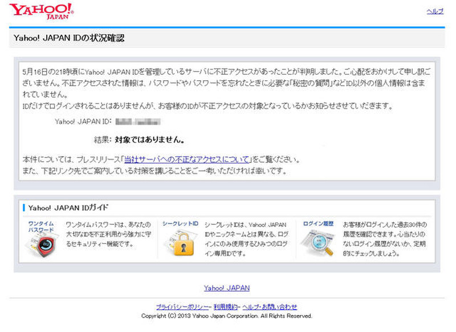Click the Yahoo! JAPAN logo
Screen dimensions: 456x332
(x=41, y=11)
